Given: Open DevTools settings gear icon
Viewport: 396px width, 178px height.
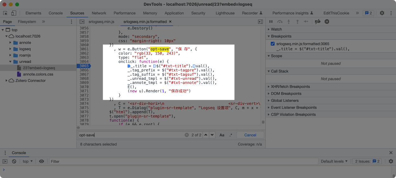Looking at the screenshot, I should click(x=382, y=13).
